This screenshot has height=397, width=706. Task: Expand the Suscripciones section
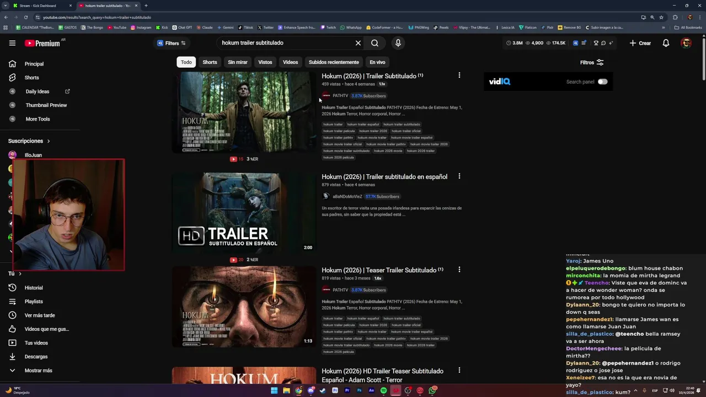[x=29, y=141]
